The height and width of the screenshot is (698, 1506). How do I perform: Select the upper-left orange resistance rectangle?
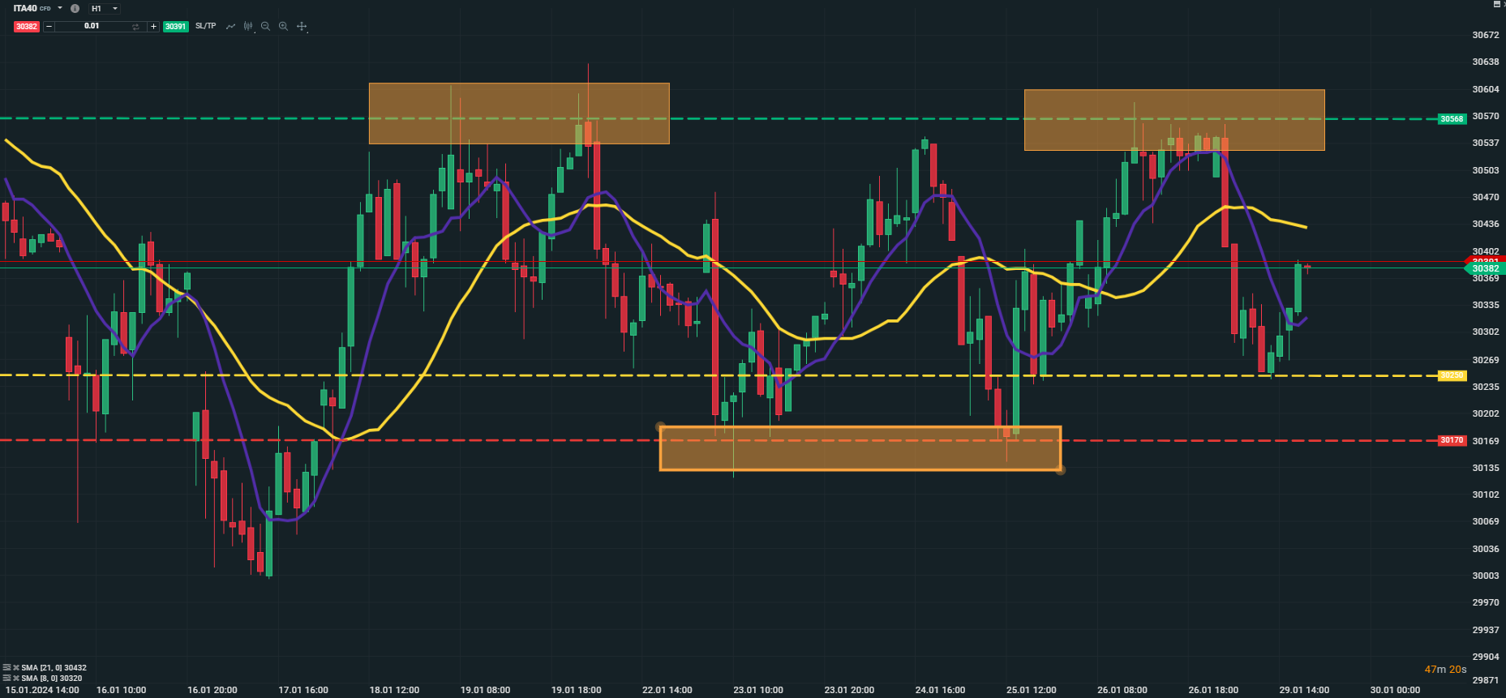coord(519,113)
